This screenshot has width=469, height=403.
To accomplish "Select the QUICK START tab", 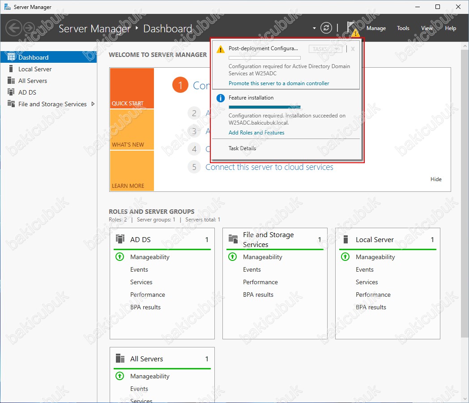I will click(132, 88).
